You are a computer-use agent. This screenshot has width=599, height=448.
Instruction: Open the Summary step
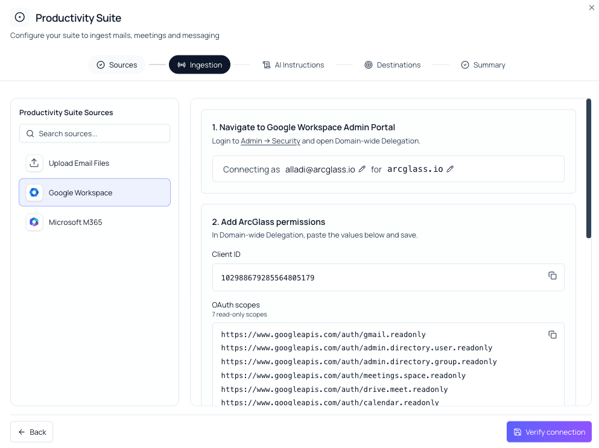483,65
